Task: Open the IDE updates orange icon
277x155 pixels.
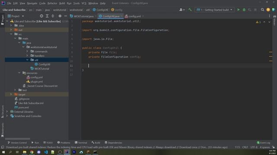Action: click(268, 10)
